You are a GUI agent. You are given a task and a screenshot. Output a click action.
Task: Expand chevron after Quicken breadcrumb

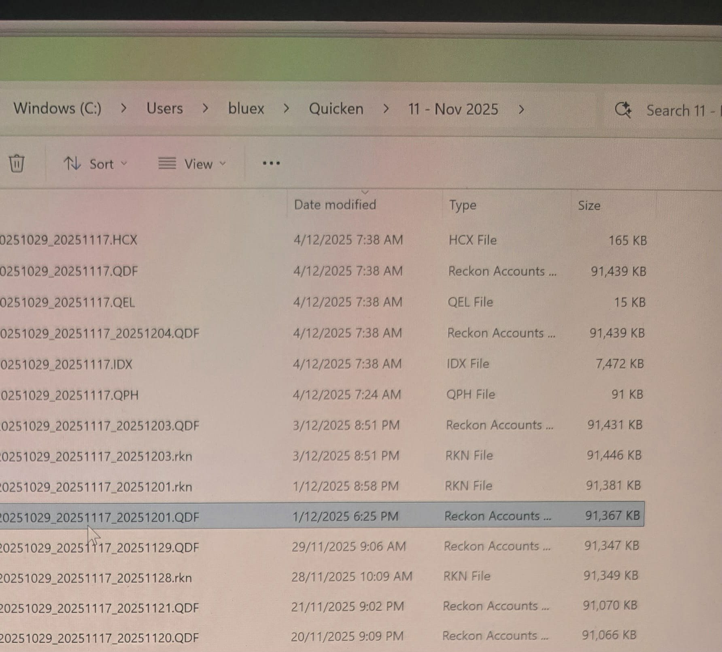pyautogui.click(x=386, y=109)
